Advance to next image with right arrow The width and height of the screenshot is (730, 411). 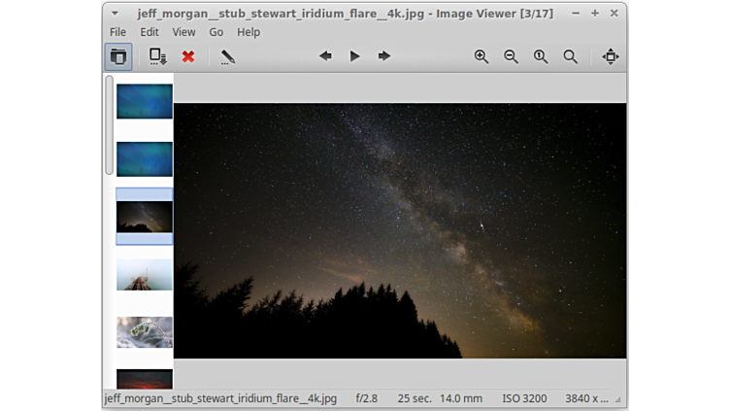[384, 56]
